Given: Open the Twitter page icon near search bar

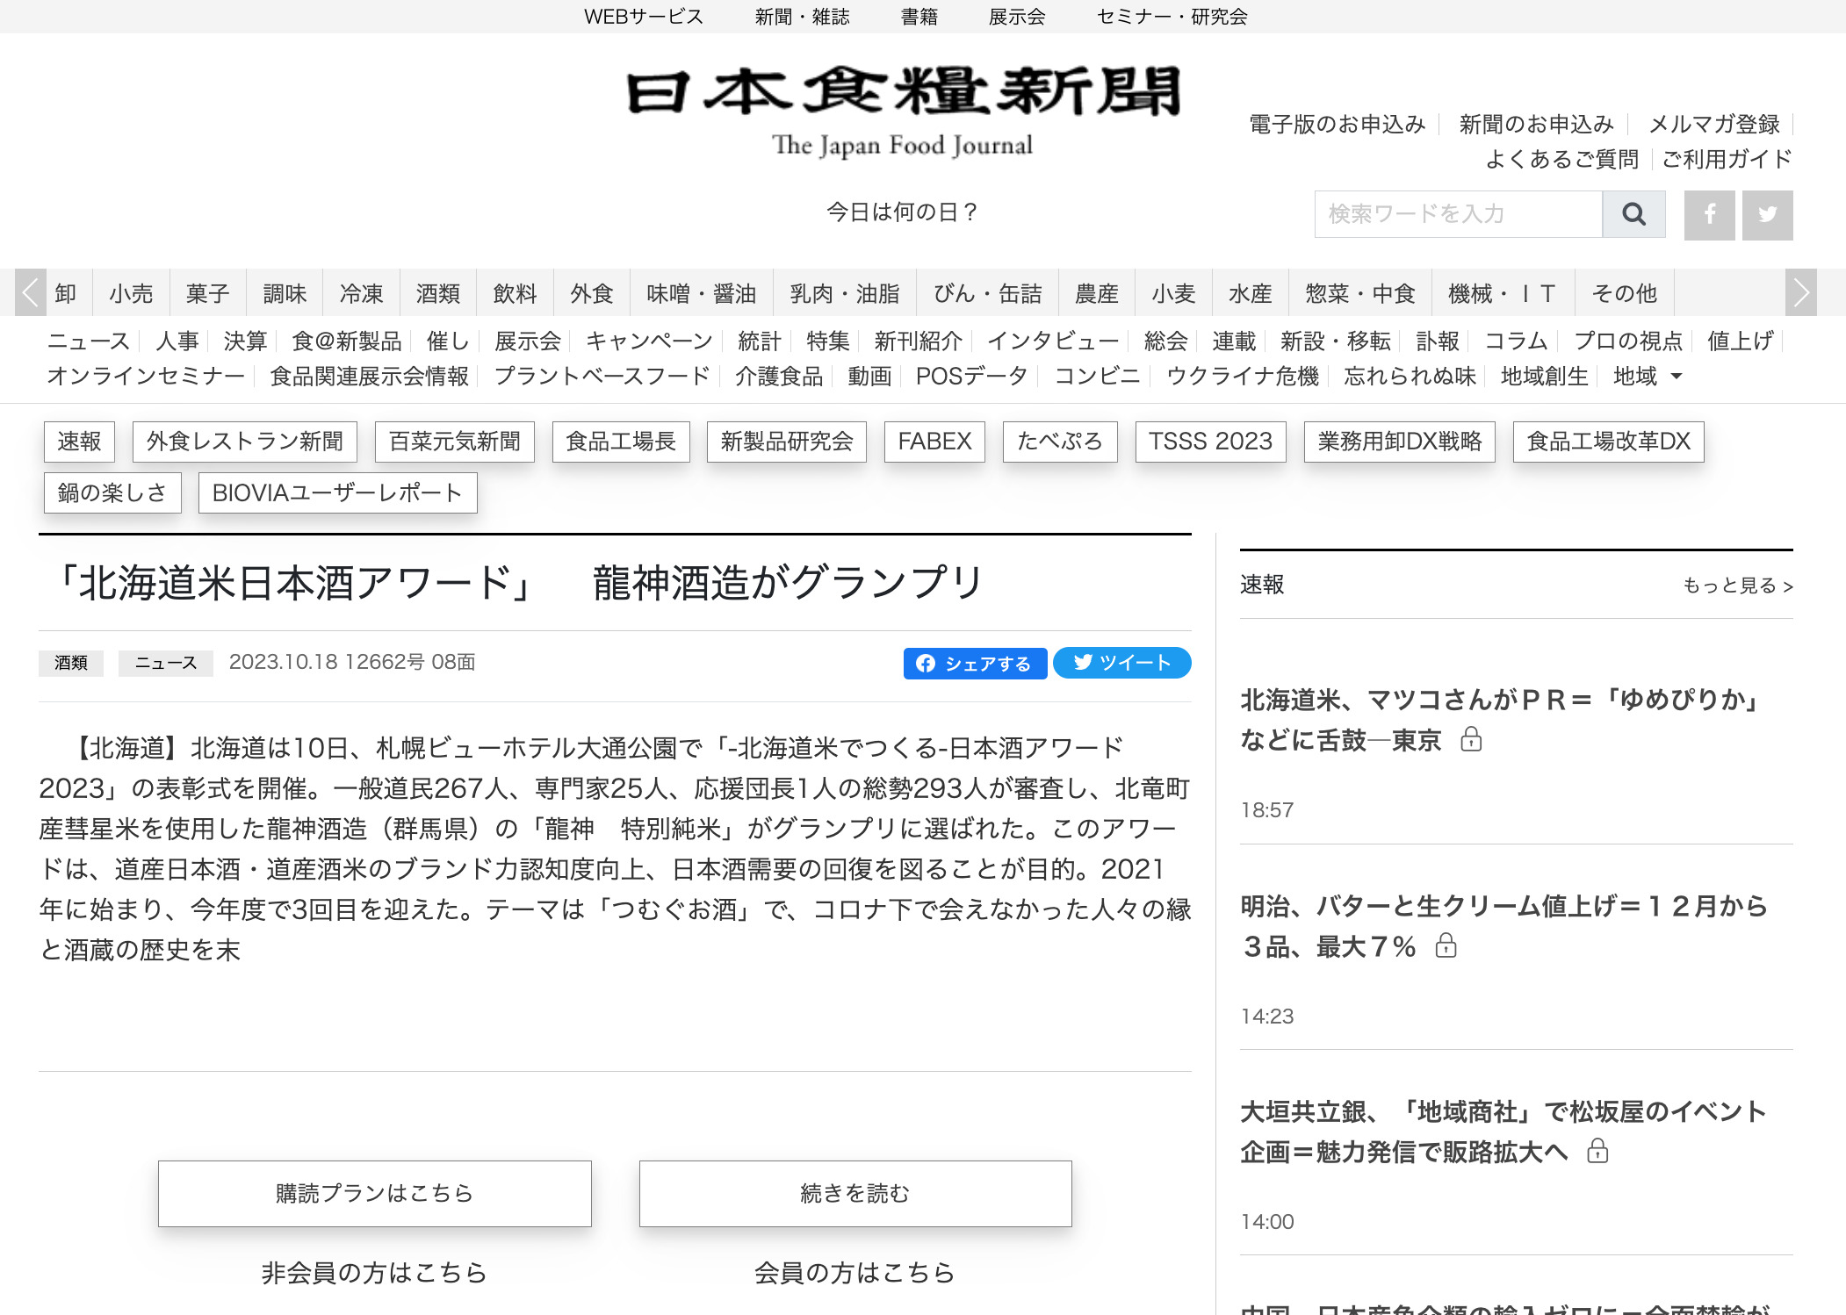Looking at the screenshot, I should point(1767,213).
